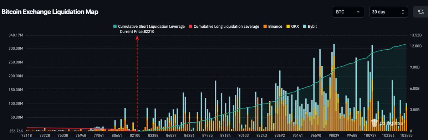The height and width of the screenshot is (140, 428).
Task: Click the 83388 price axis label
Action: [x=153, y=136]
